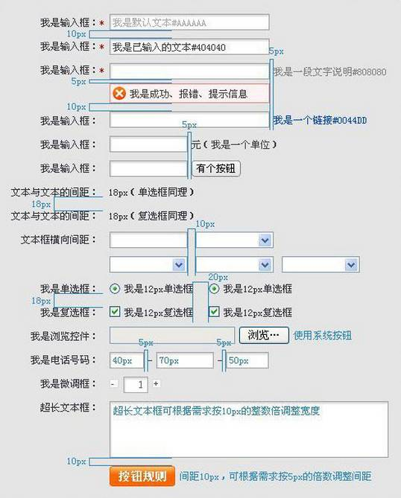Toggle the second 我是12px复选框 checkbox
Screen dimensions: 401x498
(x=214, y=312)
